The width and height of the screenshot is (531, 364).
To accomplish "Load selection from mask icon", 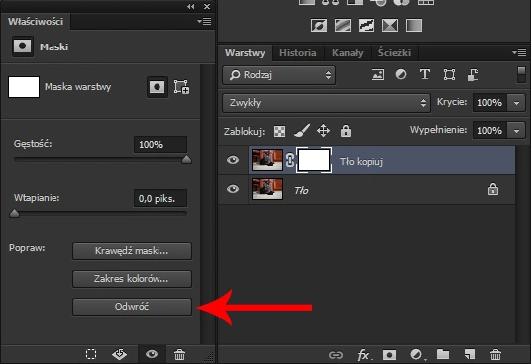I will click(91, 354).
